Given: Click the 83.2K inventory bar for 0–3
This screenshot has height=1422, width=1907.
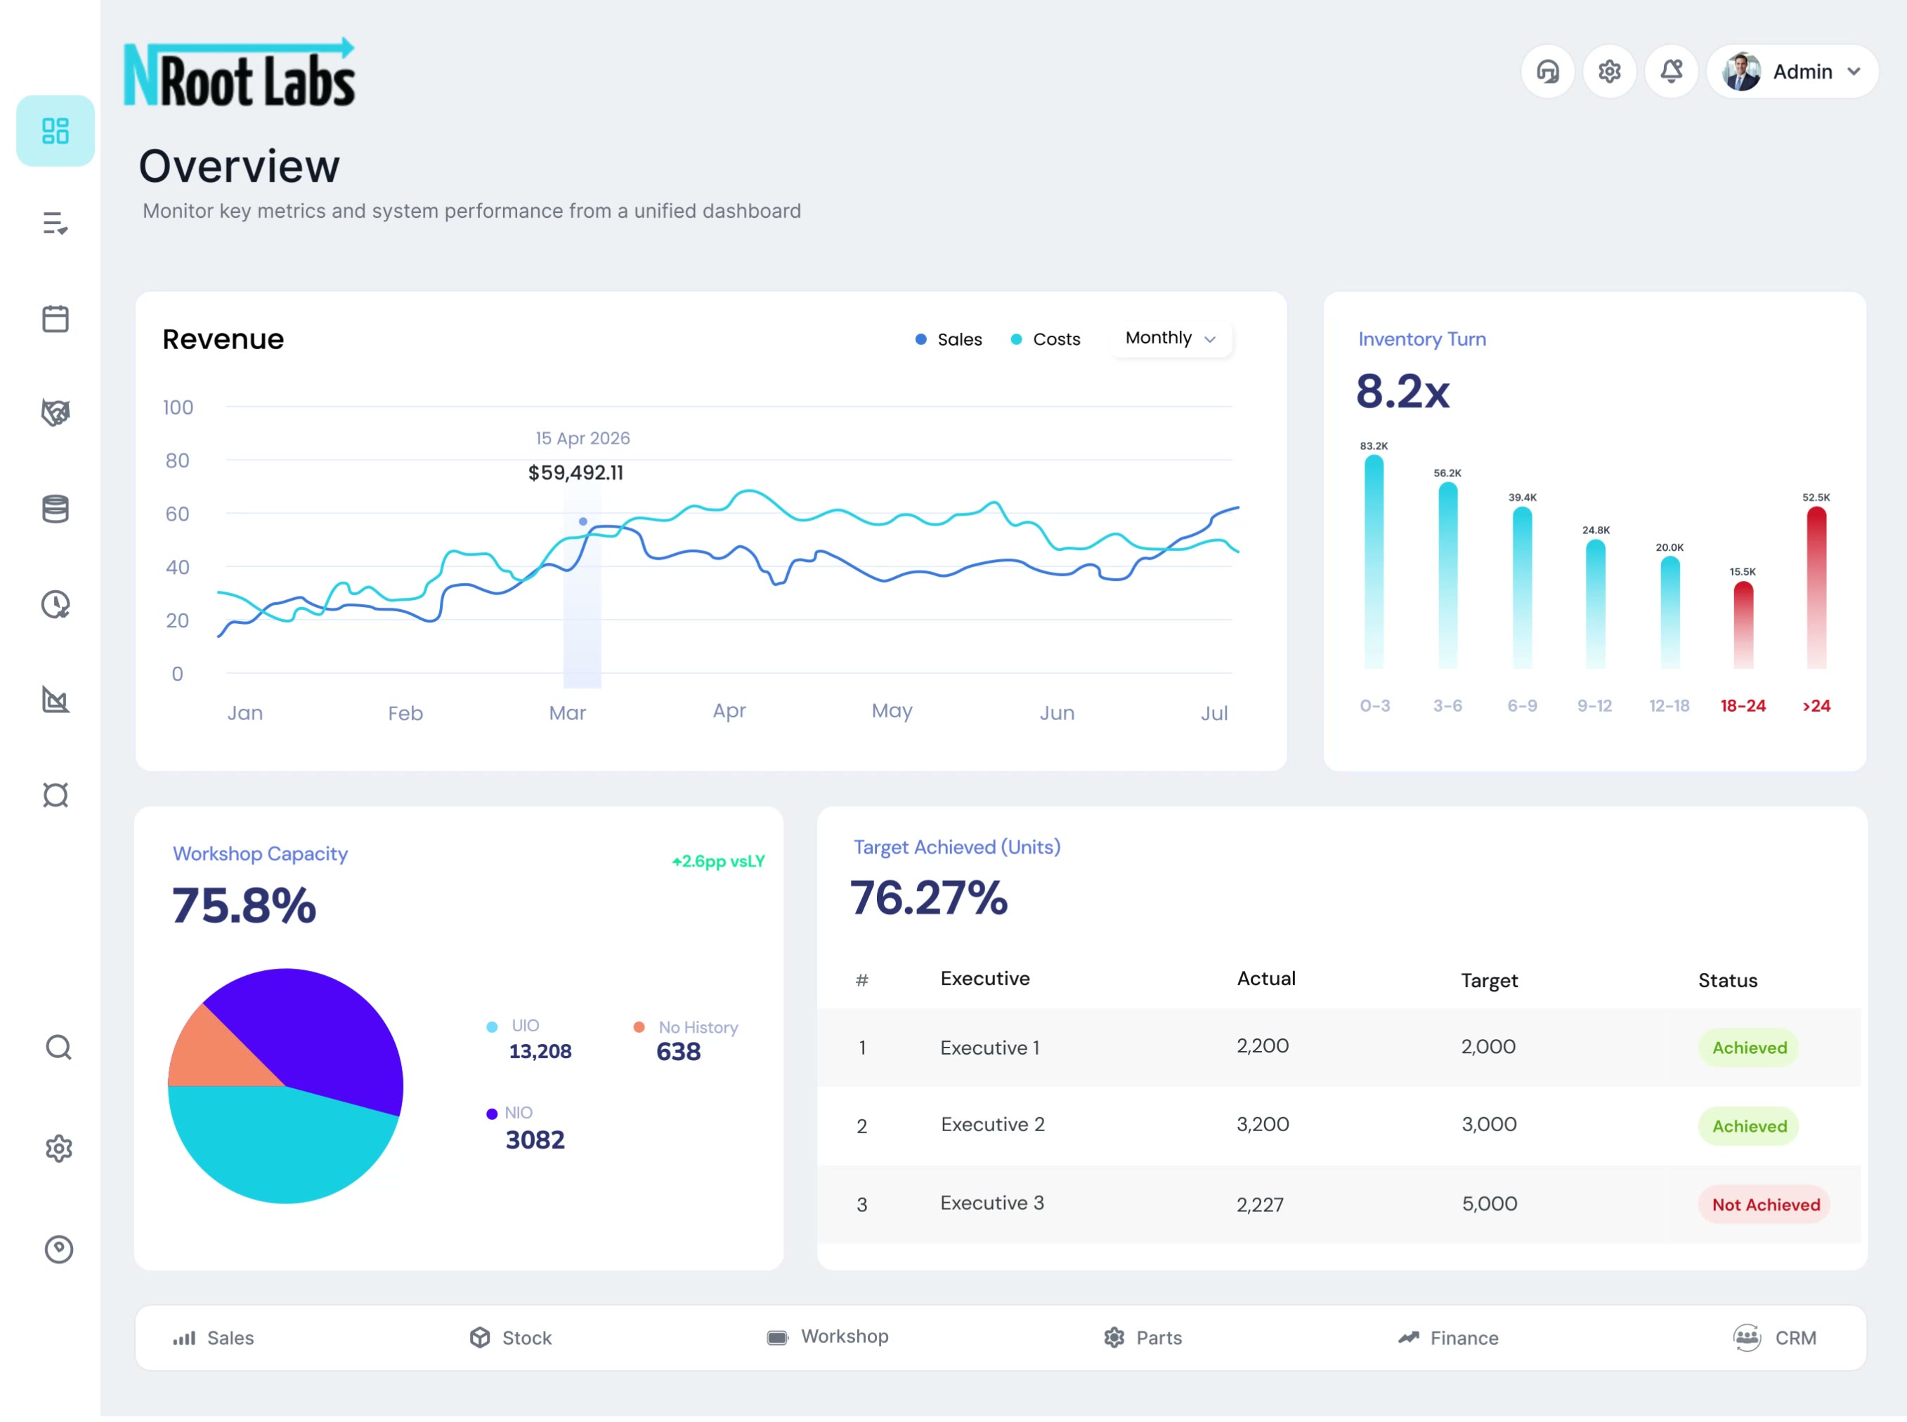Looking at the screenshot, I should tap(1374, 561).
